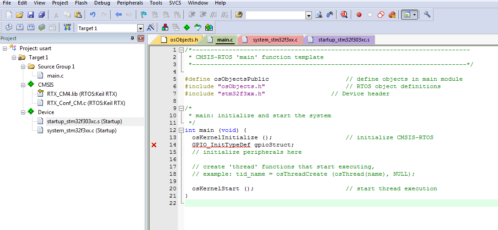Select system_stm32f3xx.c (Startup) in tree
The height and width of the screenshot is (230, 498).
click(x=81, y=131)
